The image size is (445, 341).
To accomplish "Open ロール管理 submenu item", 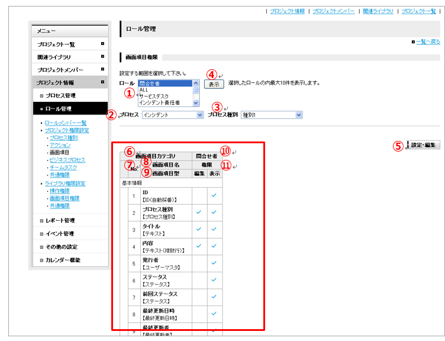I will [x=70, y=108].
